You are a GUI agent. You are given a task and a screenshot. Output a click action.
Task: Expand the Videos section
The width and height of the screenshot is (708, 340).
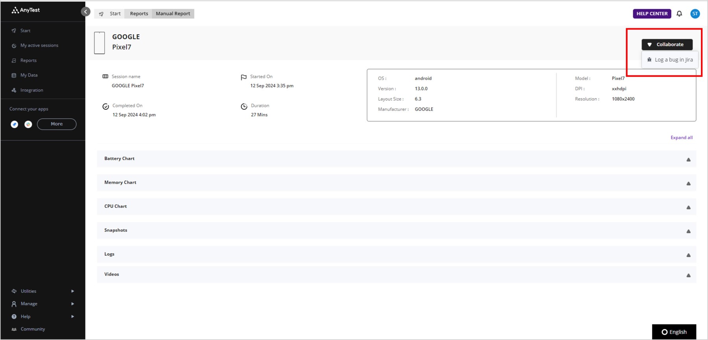click(396, 274)
